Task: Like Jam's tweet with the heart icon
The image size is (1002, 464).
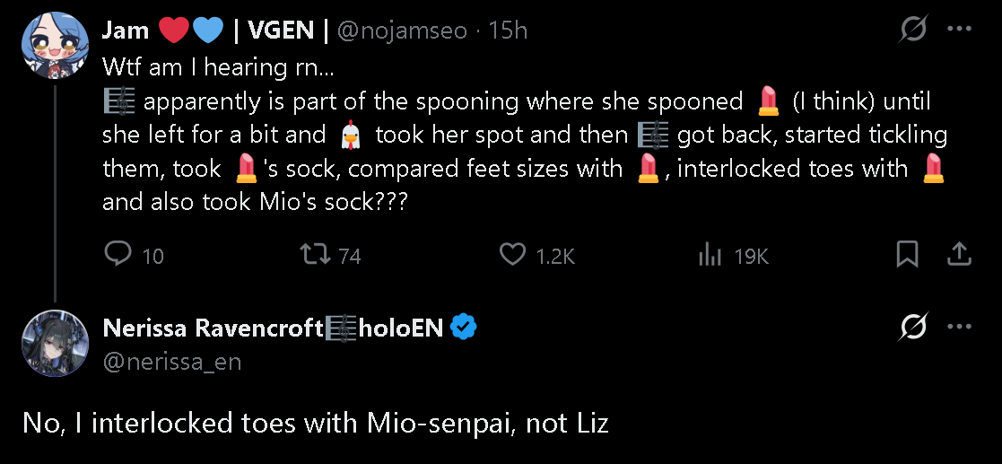Action: (x=512, y=255)
